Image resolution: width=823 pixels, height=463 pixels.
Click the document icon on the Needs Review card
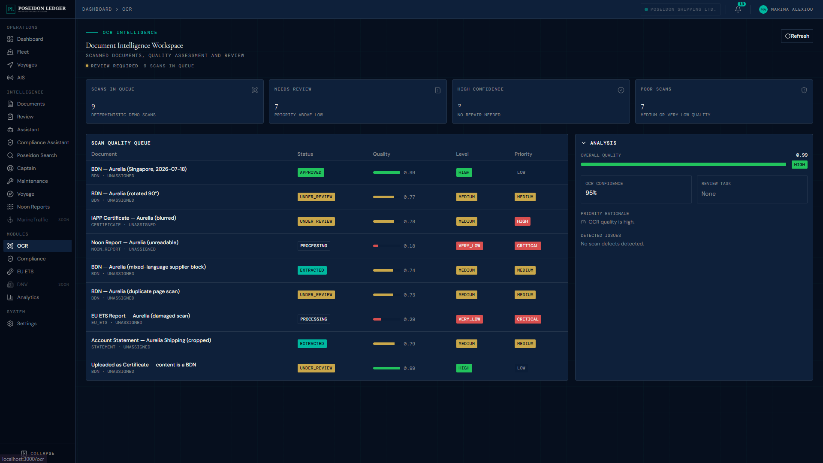[437, 90]
